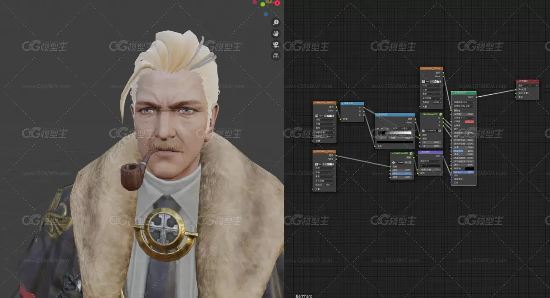Click the Color Ramp position field 0.300
Image resolution: width=550 pixels, height=298 pixels.
point(401,138)
